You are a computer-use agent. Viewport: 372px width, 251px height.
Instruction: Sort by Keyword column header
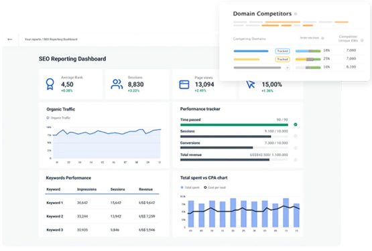[x=54, y=189]
